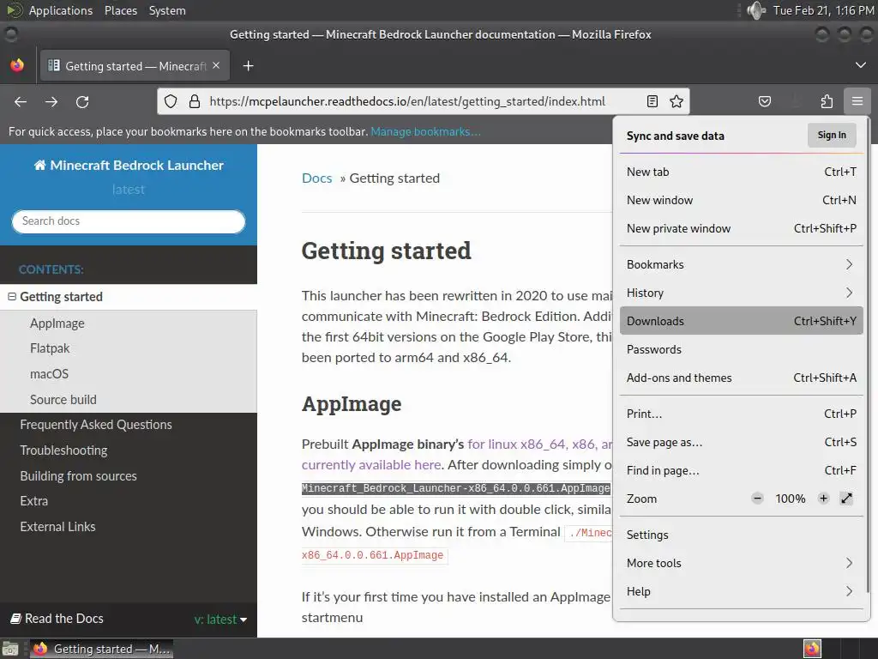Viewport: 878px width, 659px height.
Task: Open Settings from the menu
Action: click(742, 535)
